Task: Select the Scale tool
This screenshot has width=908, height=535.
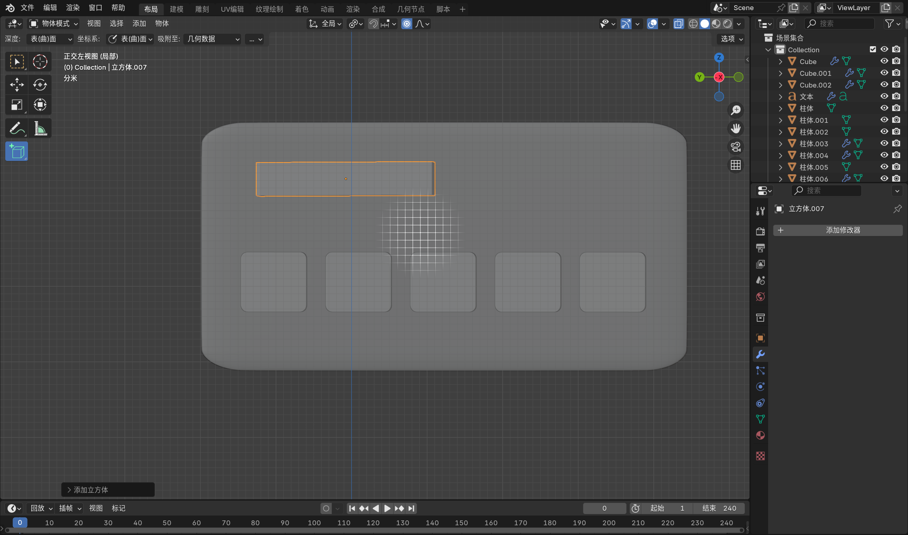Action: pyautogui.click(x=17, y=105)
